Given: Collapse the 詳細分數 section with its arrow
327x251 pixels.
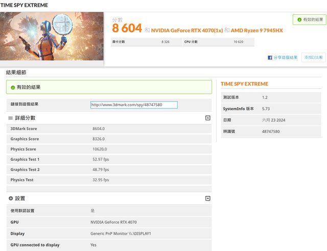Looking at the screenshot, I should click(207, 118).
